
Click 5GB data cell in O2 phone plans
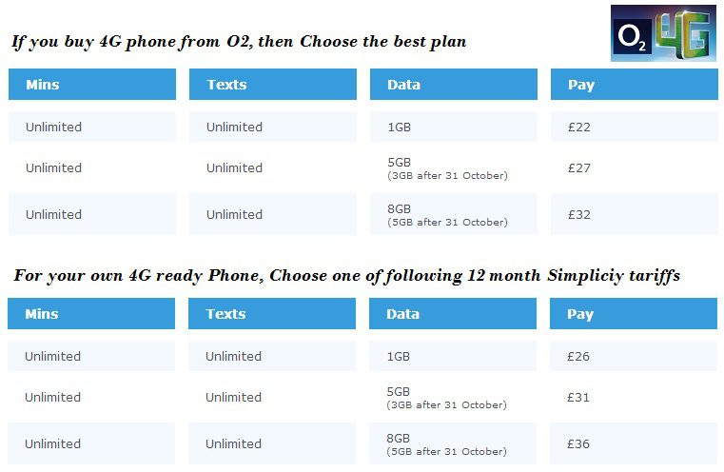454,167
